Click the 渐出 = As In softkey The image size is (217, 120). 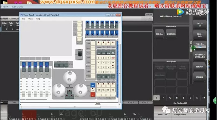click(x=200, y=35)
